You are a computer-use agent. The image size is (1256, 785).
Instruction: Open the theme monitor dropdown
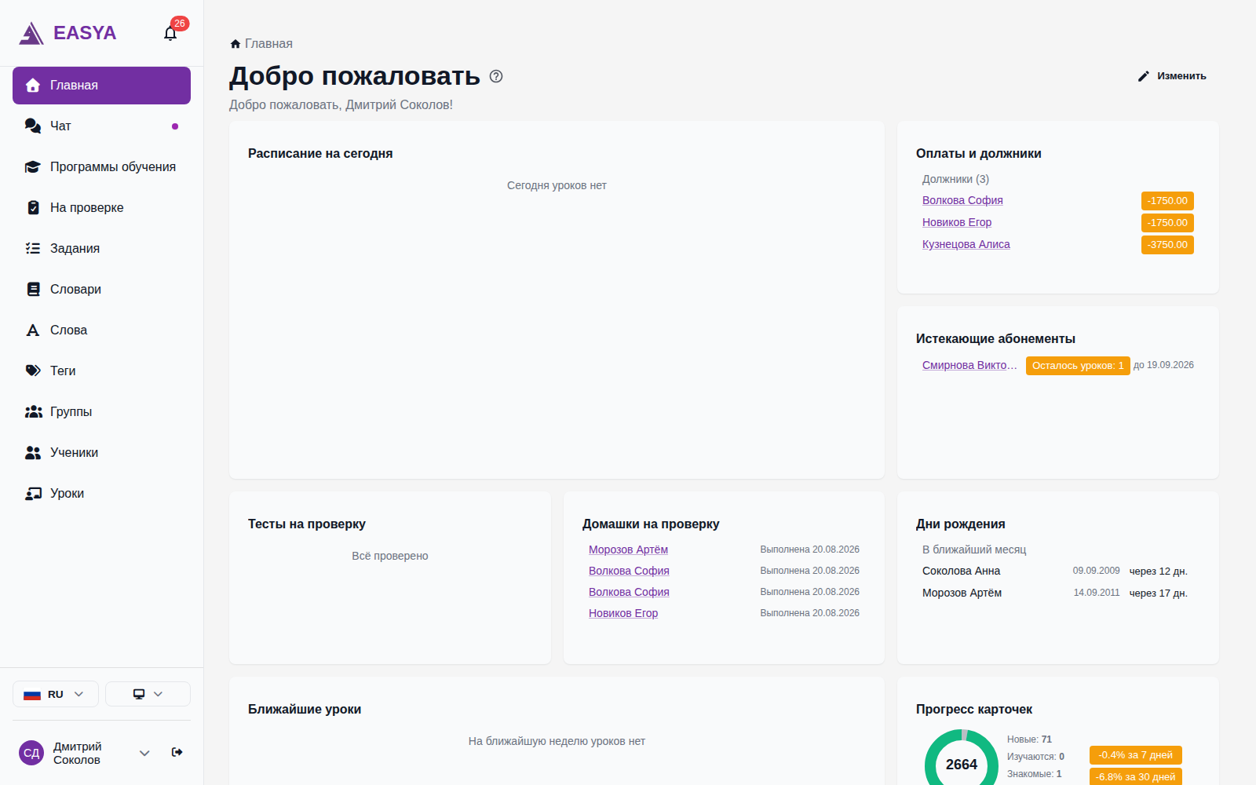[x=148, y=694]
